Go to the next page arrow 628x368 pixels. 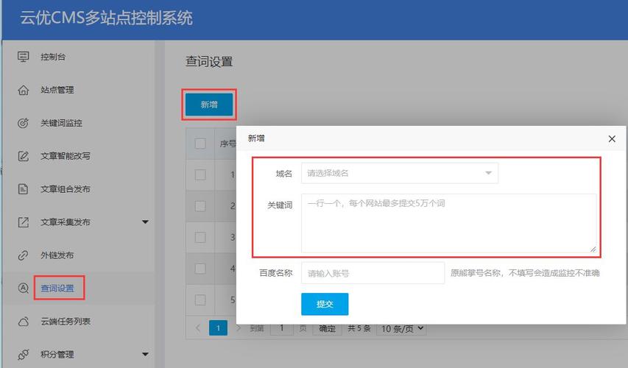[238, 328]
